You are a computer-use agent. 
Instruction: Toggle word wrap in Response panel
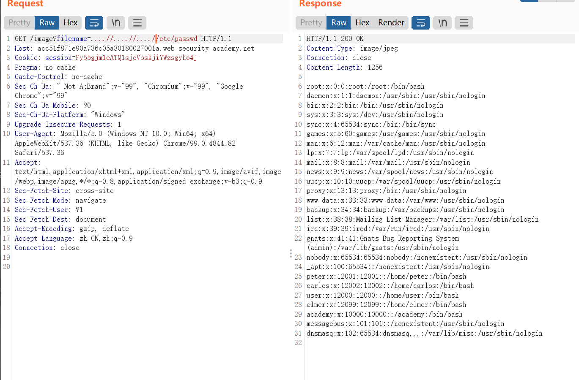tap(421, 23)
